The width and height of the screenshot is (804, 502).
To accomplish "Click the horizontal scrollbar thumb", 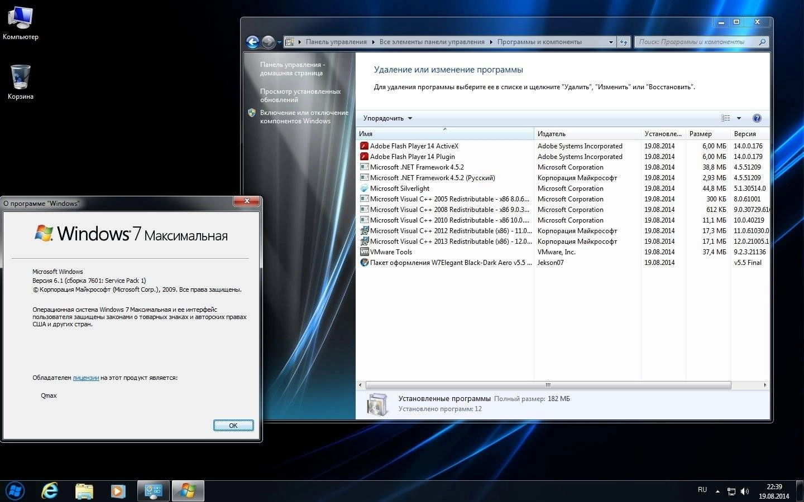I will (x=548, y=385).
